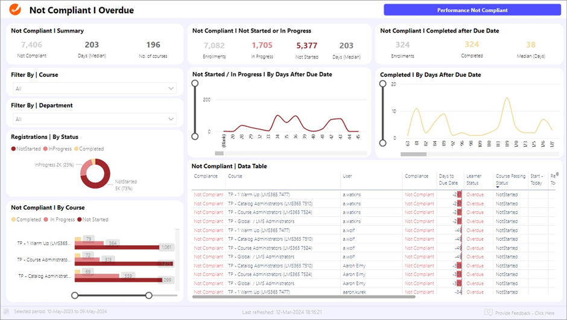The width and height of the screenshot is (567, 320).
Task: Open the Filter By Course dropdown
Action: pos(95,89)
